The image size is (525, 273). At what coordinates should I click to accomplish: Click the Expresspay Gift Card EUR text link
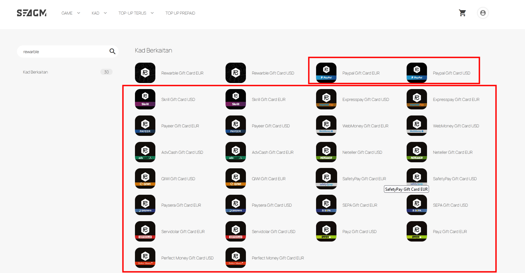(456, 100)
